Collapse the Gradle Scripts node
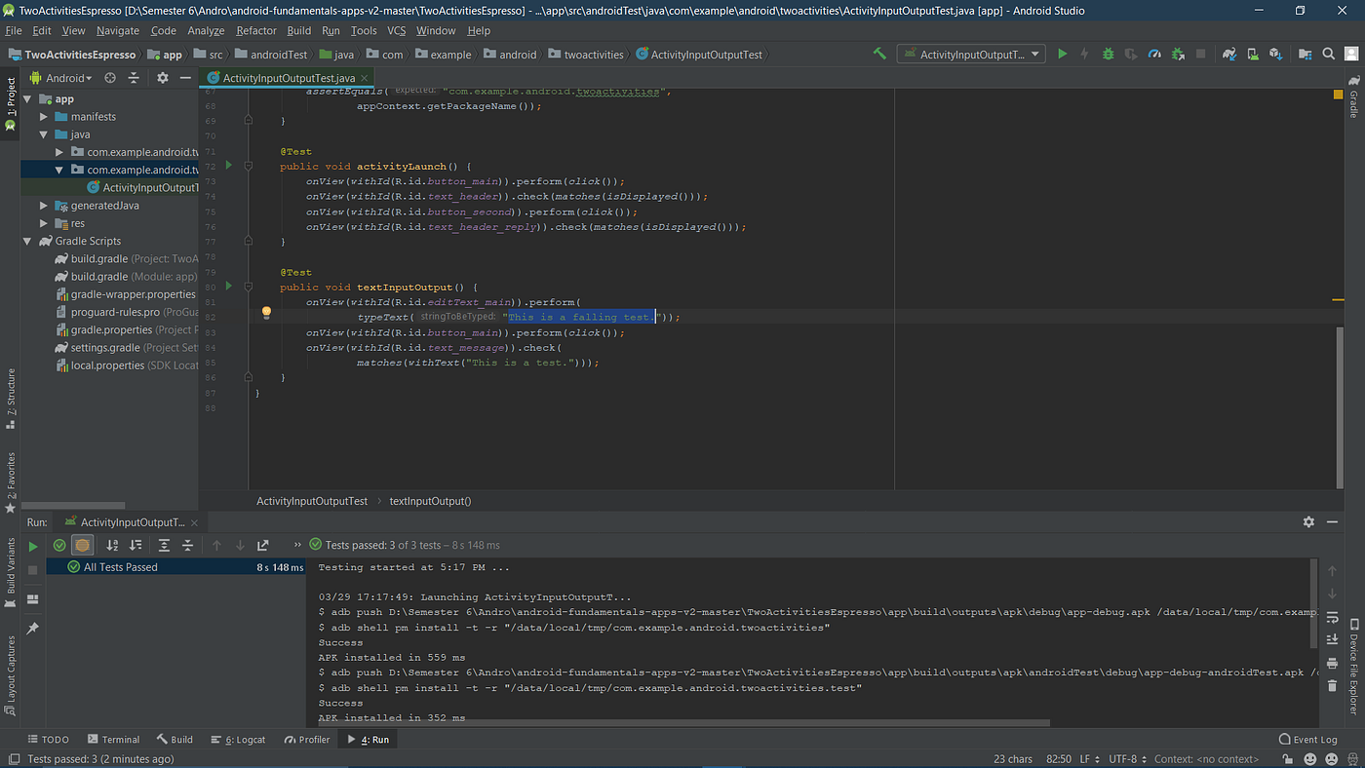The height and width of the screenshot is (768, 1365). pos(27,241)
